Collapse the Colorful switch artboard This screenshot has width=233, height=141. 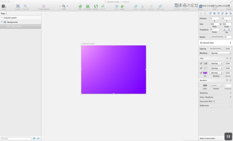click(2, 18)
